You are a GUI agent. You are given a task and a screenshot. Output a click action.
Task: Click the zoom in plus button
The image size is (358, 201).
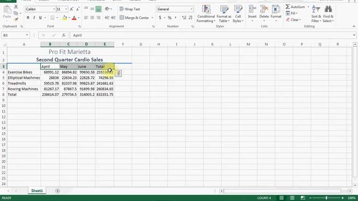tap(342, 198)
